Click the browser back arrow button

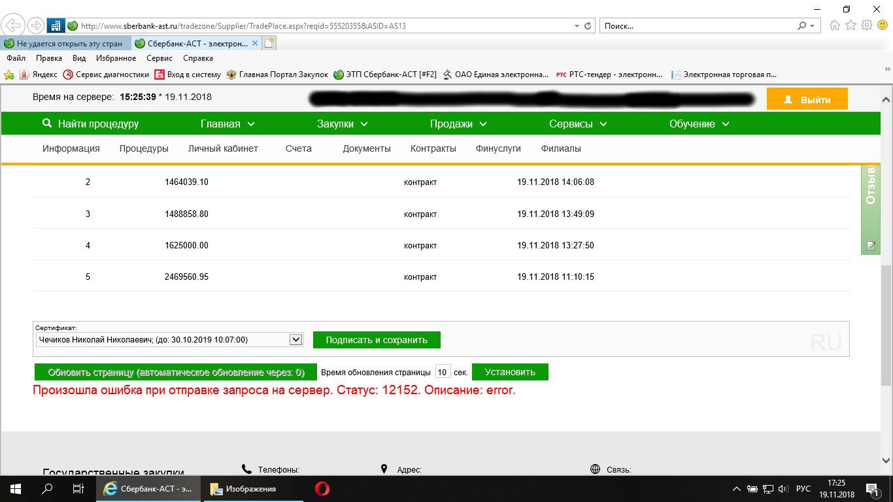pos(13,26)
